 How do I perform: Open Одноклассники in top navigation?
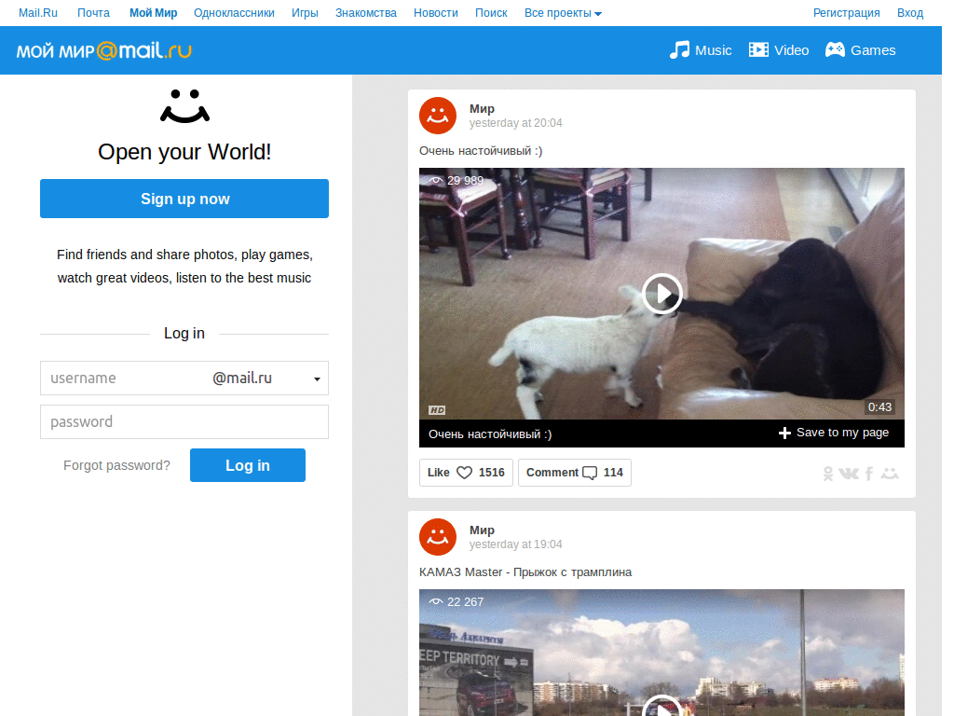pyautogui.click(x=234, y=13)
